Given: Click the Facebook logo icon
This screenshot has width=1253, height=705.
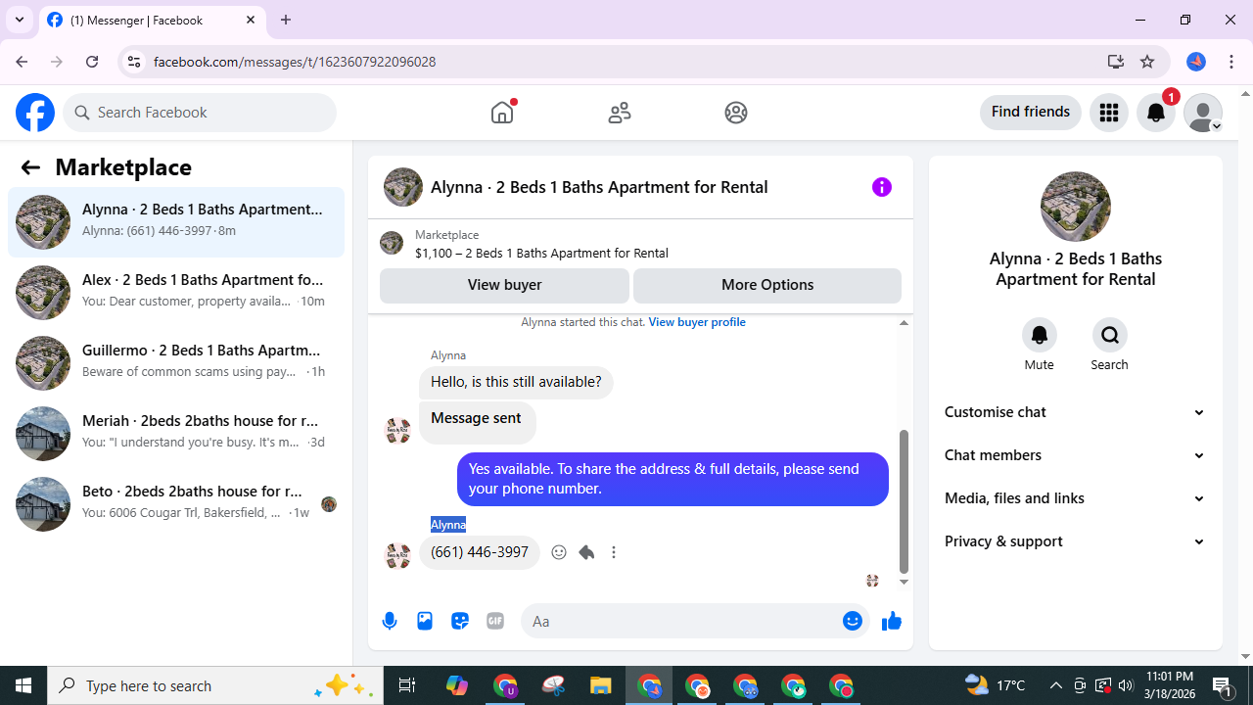Looking at the screenshot, I should coord(35,113).
